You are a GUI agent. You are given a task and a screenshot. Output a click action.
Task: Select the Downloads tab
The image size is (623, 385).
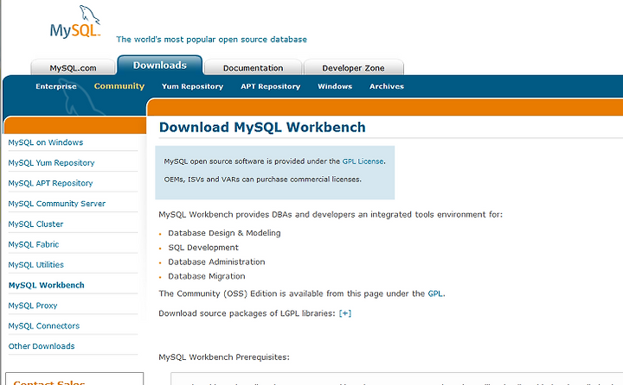(160, 65)
